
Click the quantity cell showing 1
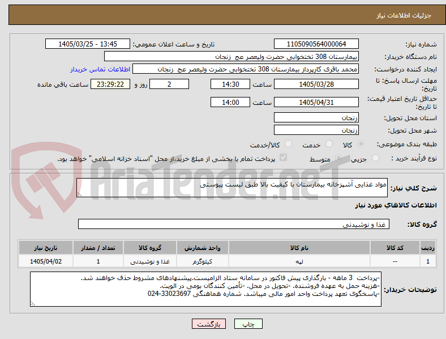pos(98,261)
